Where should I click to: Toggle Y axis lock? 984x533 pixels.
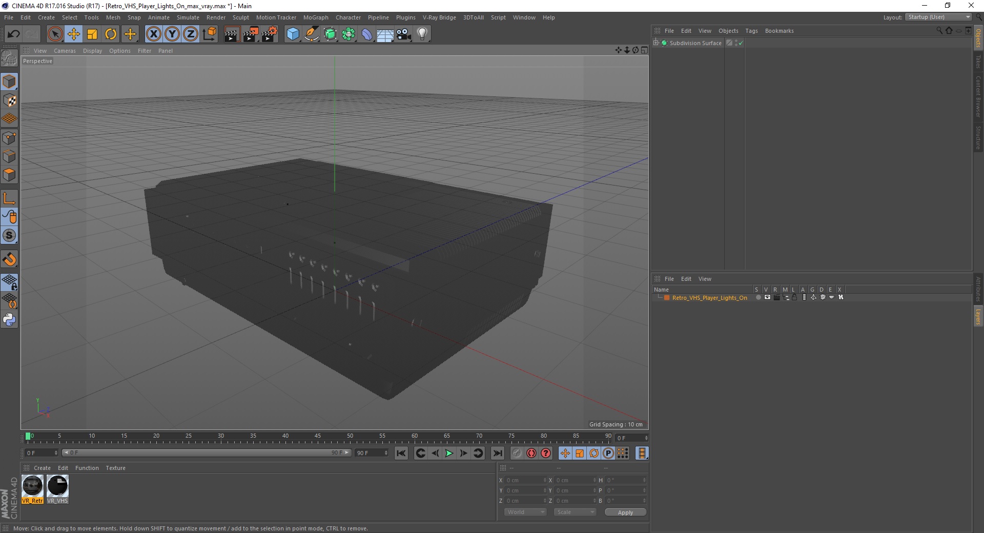click(172, 34)
